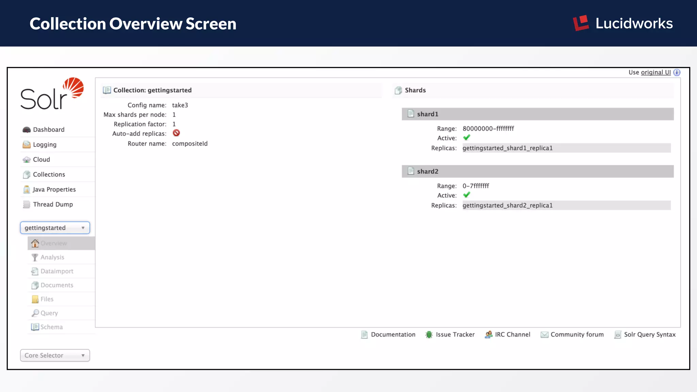The width and height of the screenshot is (697, 392).
Task: Click the Collection: gettingstarted heading
Action: coord(152,90)
